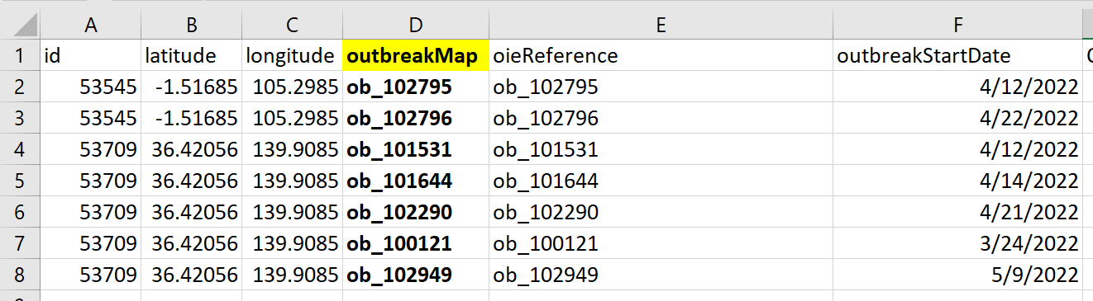Screen dimensions: 1093x301
Task: Click the "latitude" header cell
Action: (x=191, y=55)
